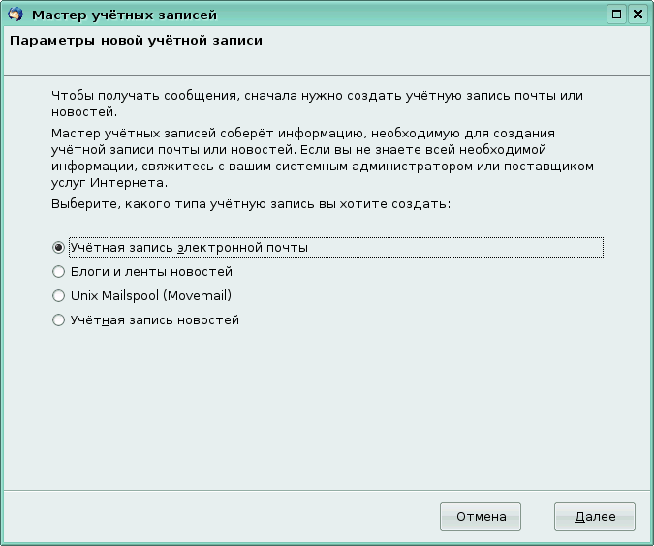654x546 pixels.
Task: Select the Учётная запись электронной почты radio button
Action: (59, 248)
